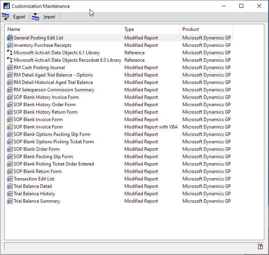Image resolution: width=269 pixels, height=255 pixels.
Task: Click the RM Detail Historical Aged Trial Balance icon
Action: (10, 82)
